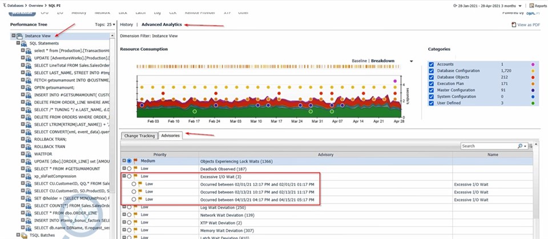The width and height of the screenshot is (548, 239).
Task: Click SQL icon beside 'SELECT * FROM dbo.ORDER_LINE'
Action: pyautogui.click(x=29, y=213)
